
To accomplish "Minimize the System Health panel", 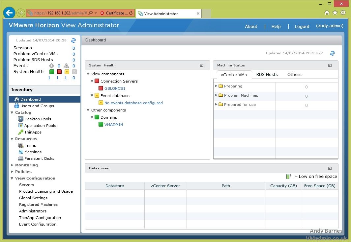I will coord(202,65).
